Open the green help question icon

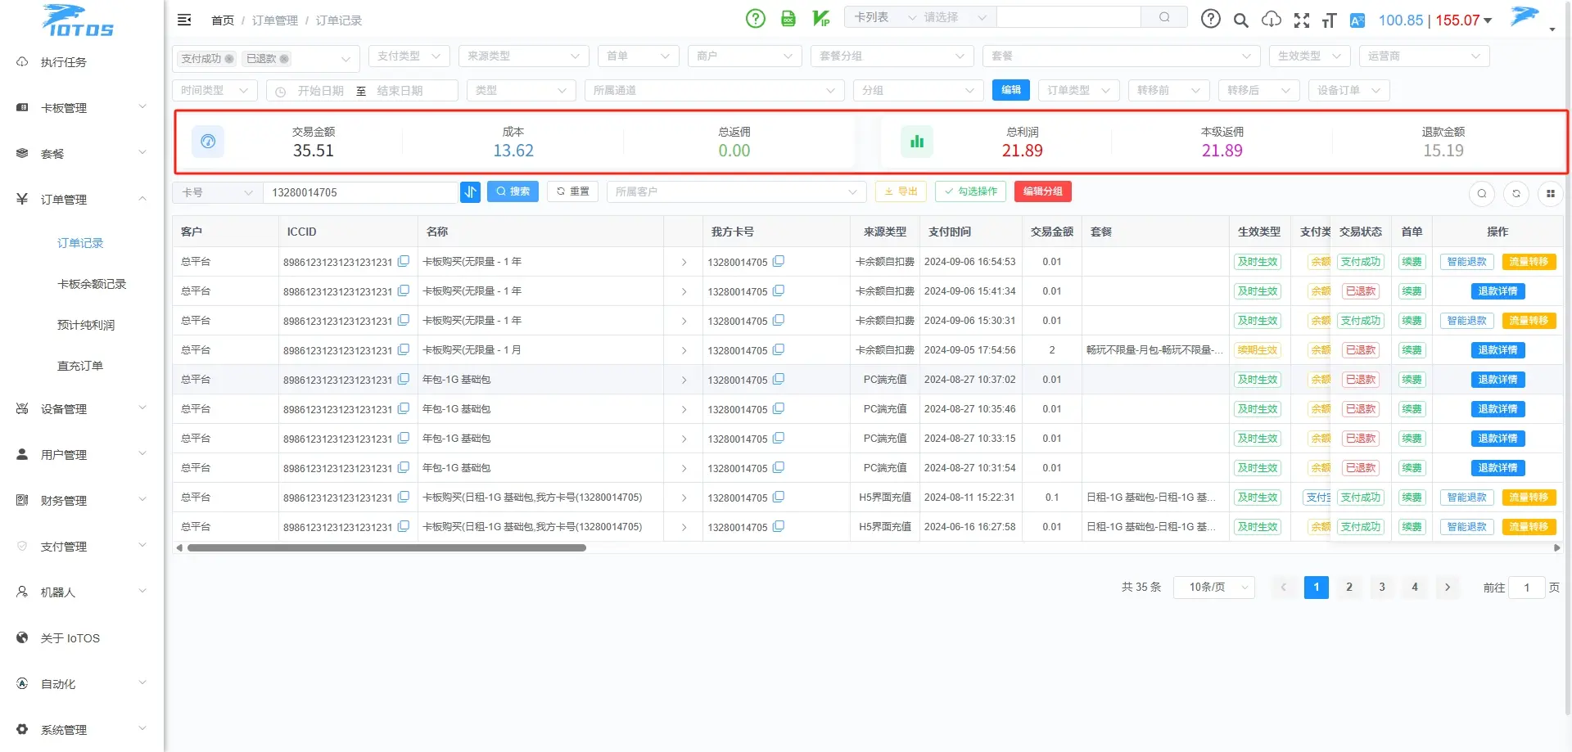[x=755, y=18]
